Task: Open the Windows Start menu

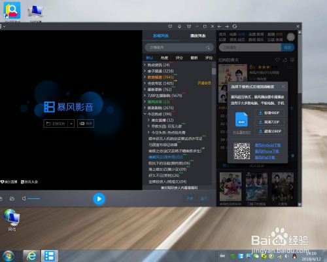Action: pos(9,256)
